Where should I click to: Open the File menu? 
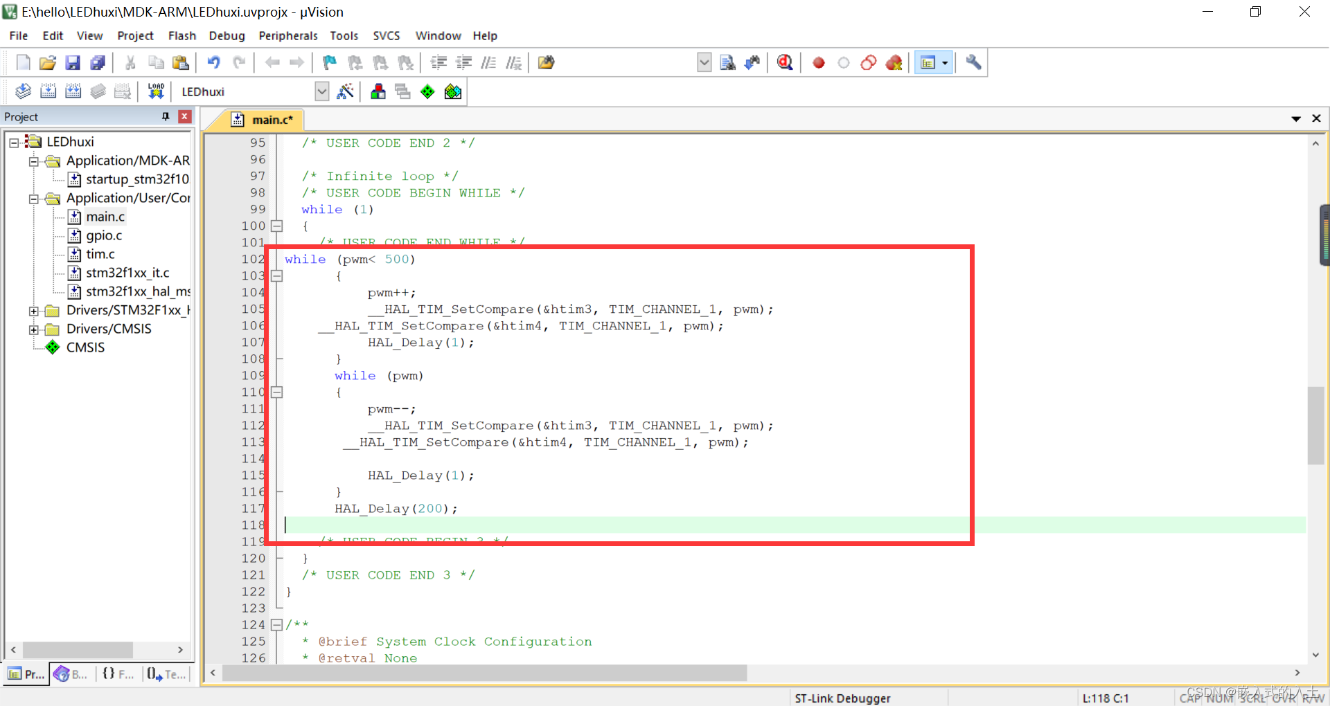[x=19, y=36]
